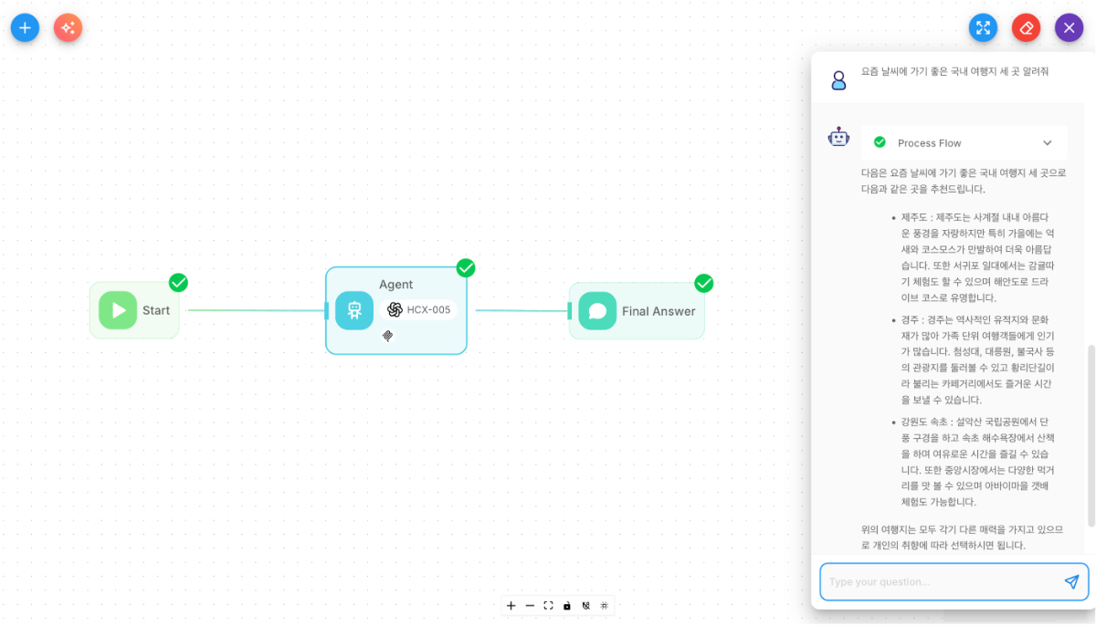This screenshot has height=625, width=1096.
Task: Click the HCX-005 model badge
Action: coord(419,309)
